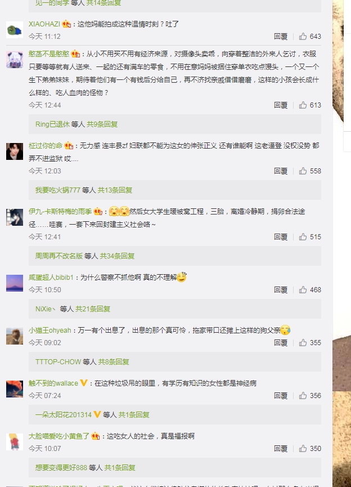Open 伊九-卡斯特梅的雨季 user profile link
The image size is (351, 487).
(60, 212)
